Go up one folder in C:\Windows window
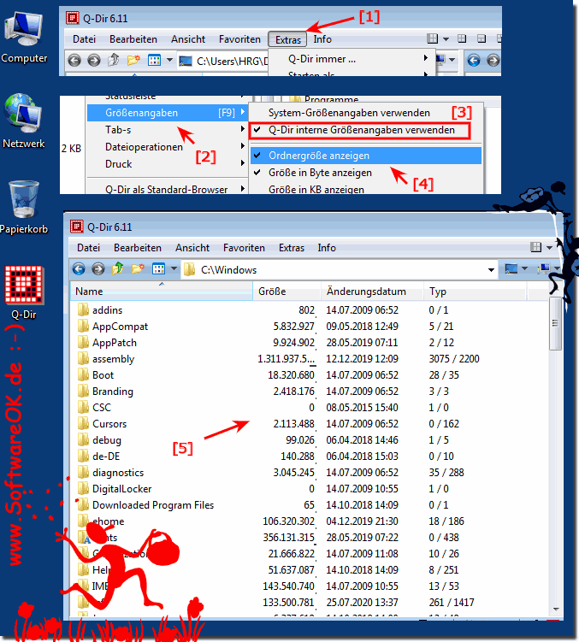 (118, 269)
